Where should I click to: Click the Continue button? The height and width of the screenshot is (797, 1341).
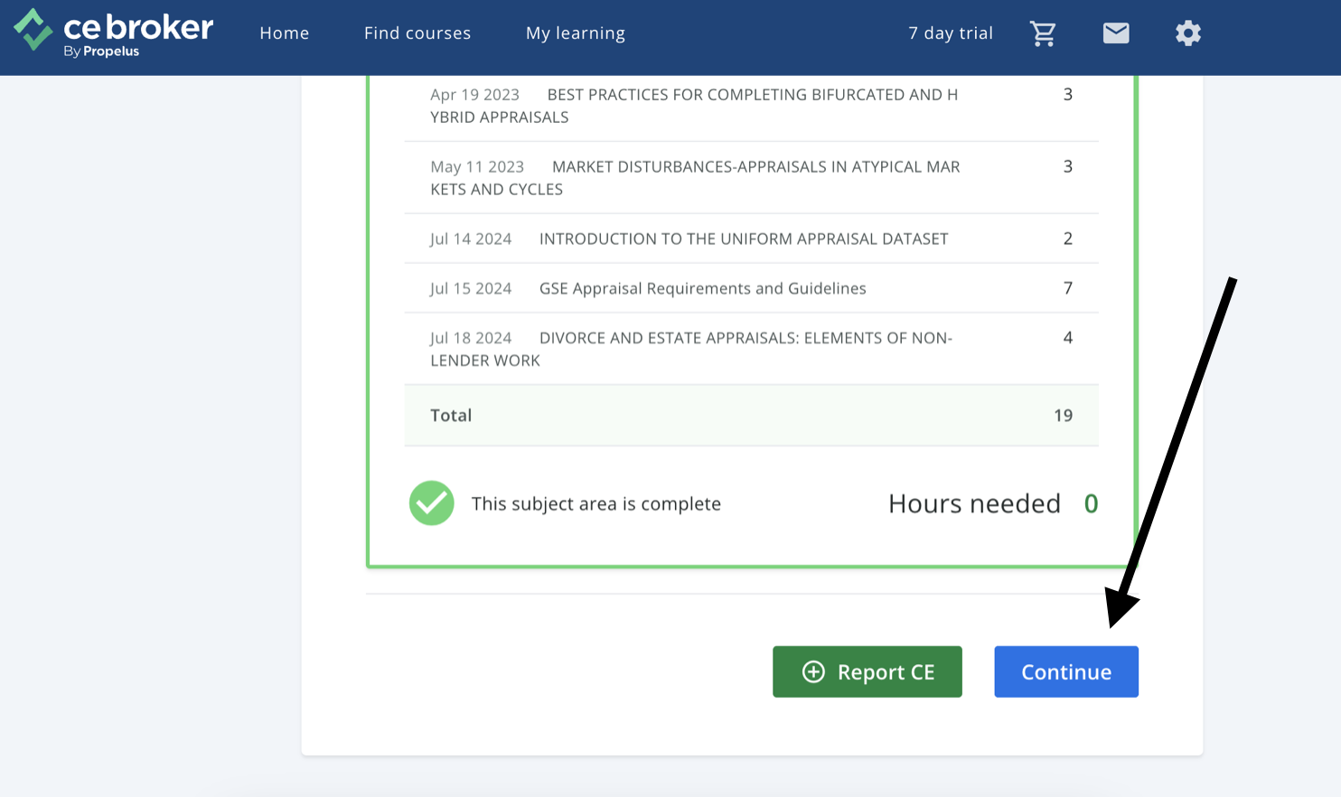[1065, 671]
